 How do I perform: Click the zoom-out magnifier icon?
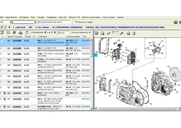point(108,33)
